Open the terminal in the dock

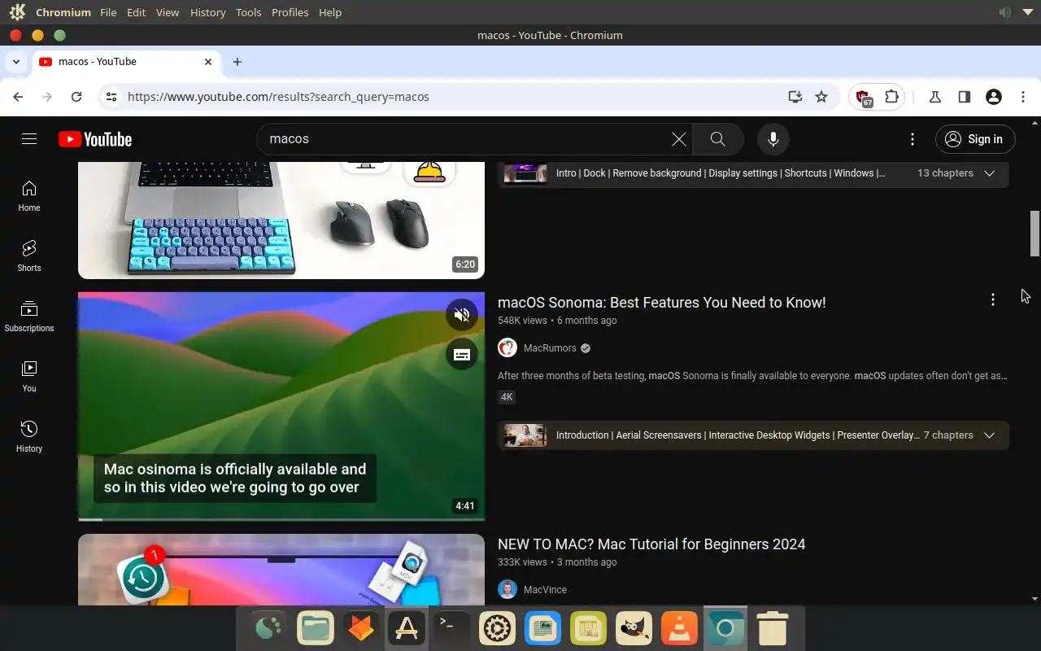tap(451, 628)
